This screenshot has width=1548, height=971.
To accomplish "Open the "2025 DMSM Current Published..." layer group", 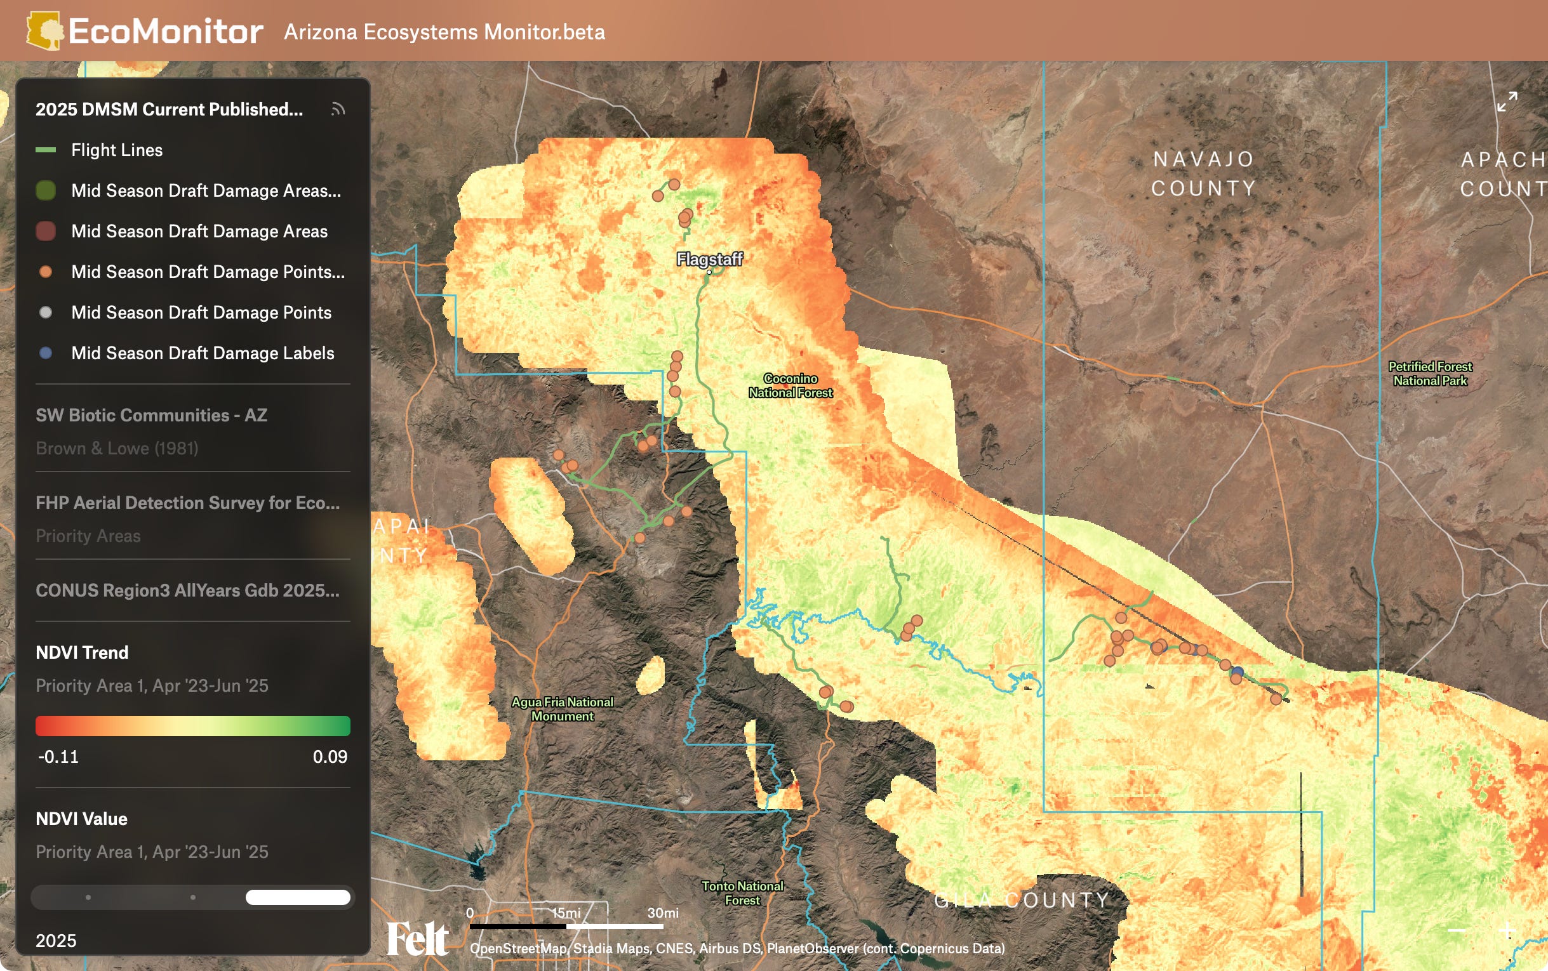I will 169,109.
